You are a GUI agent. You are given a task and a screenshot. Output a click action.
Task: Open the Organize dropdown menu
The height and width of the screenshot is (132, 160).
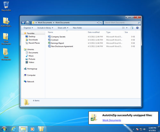click(x=28, y=28)
